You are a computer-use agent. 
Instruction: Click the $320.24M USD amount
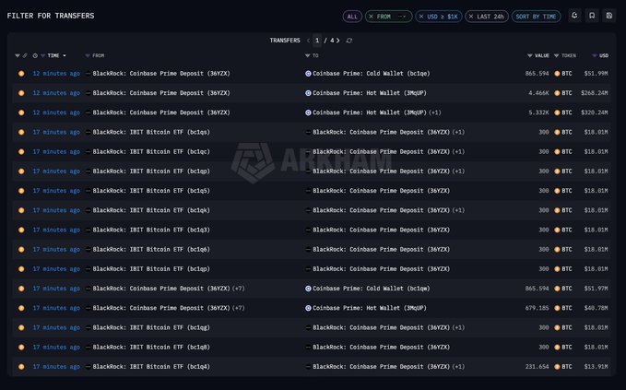click(595, 112)
